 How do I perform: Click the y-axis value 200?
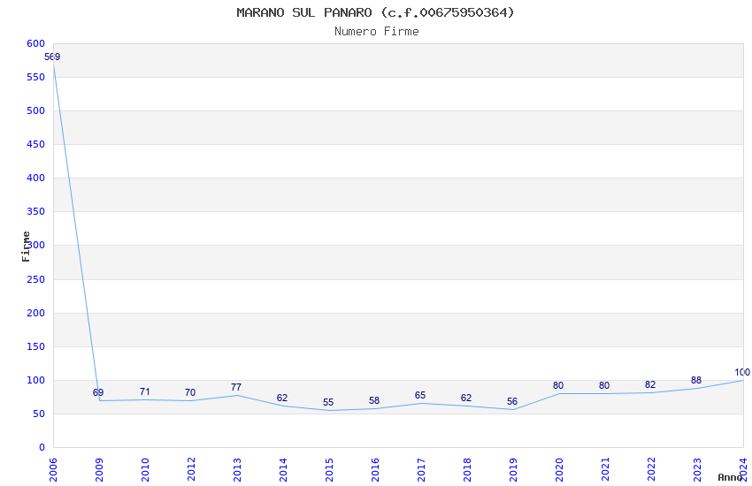(x=36, y=313)
